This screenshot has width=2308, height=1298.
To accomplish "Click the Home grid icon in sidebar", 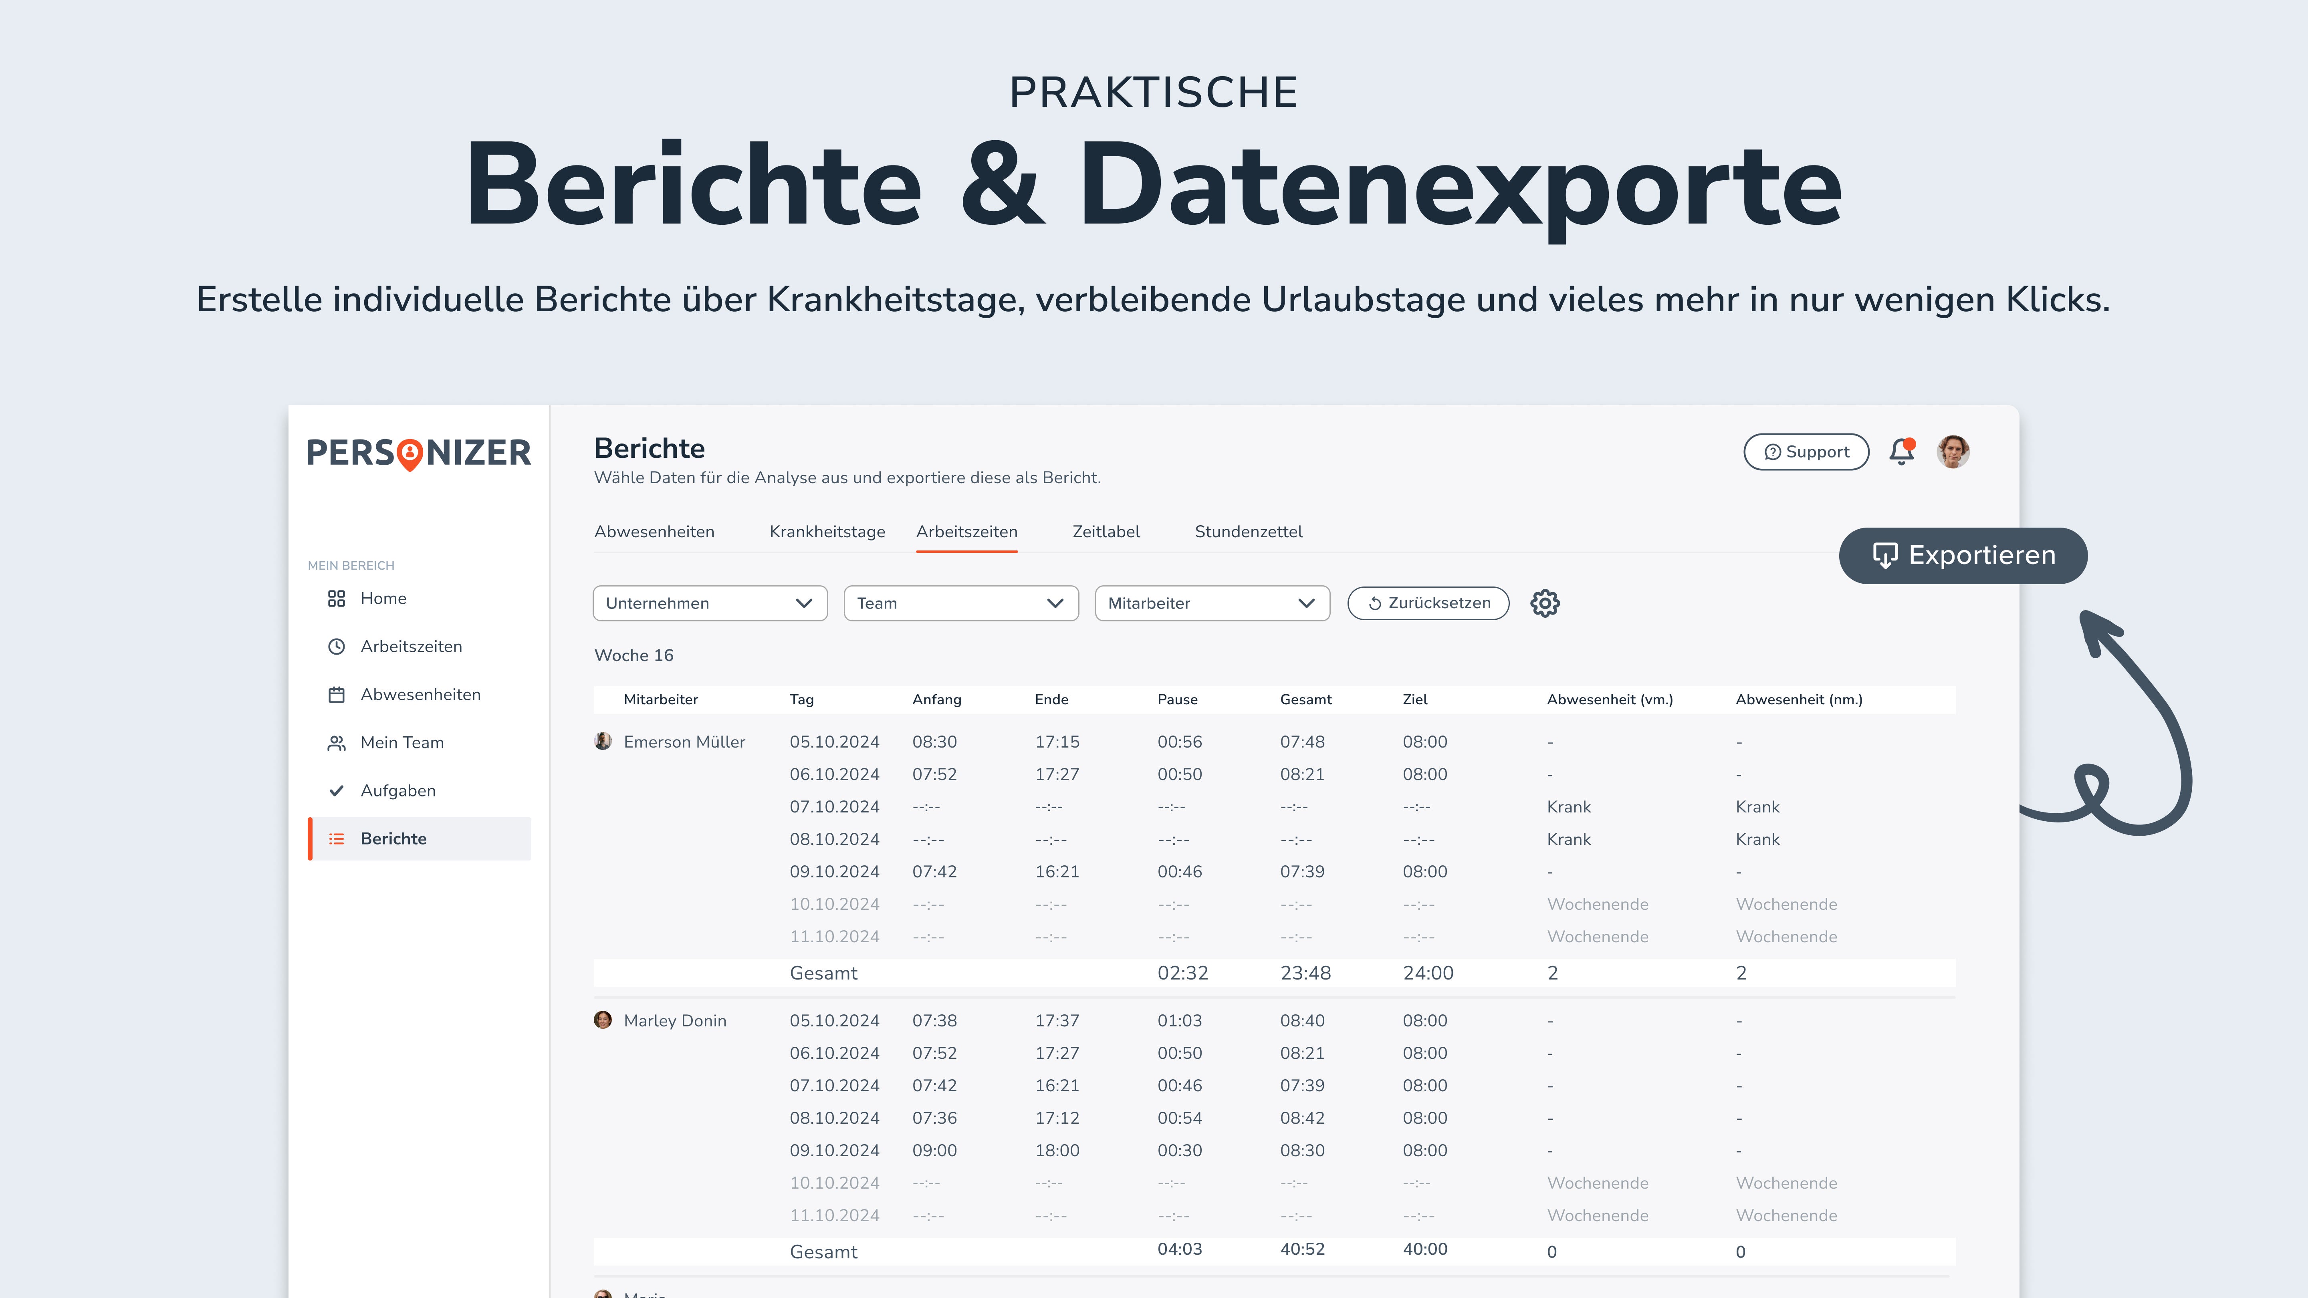I will point(336,599).
